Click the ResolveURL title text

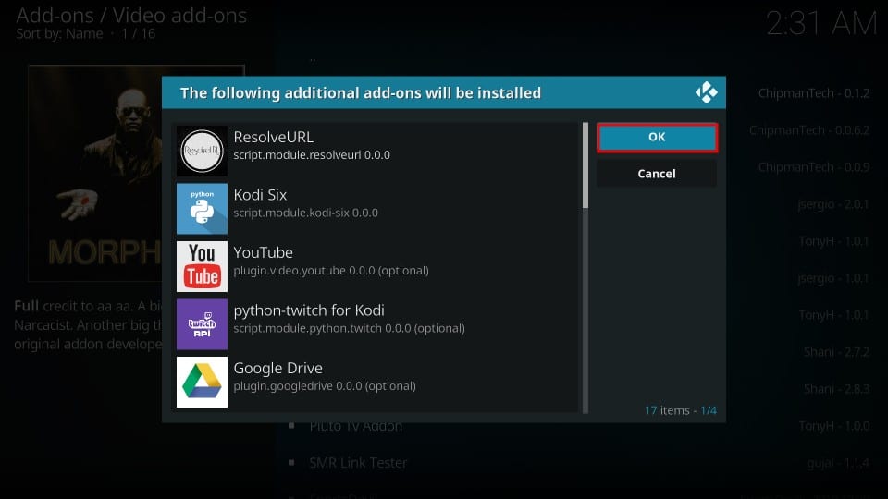point(274,137)
